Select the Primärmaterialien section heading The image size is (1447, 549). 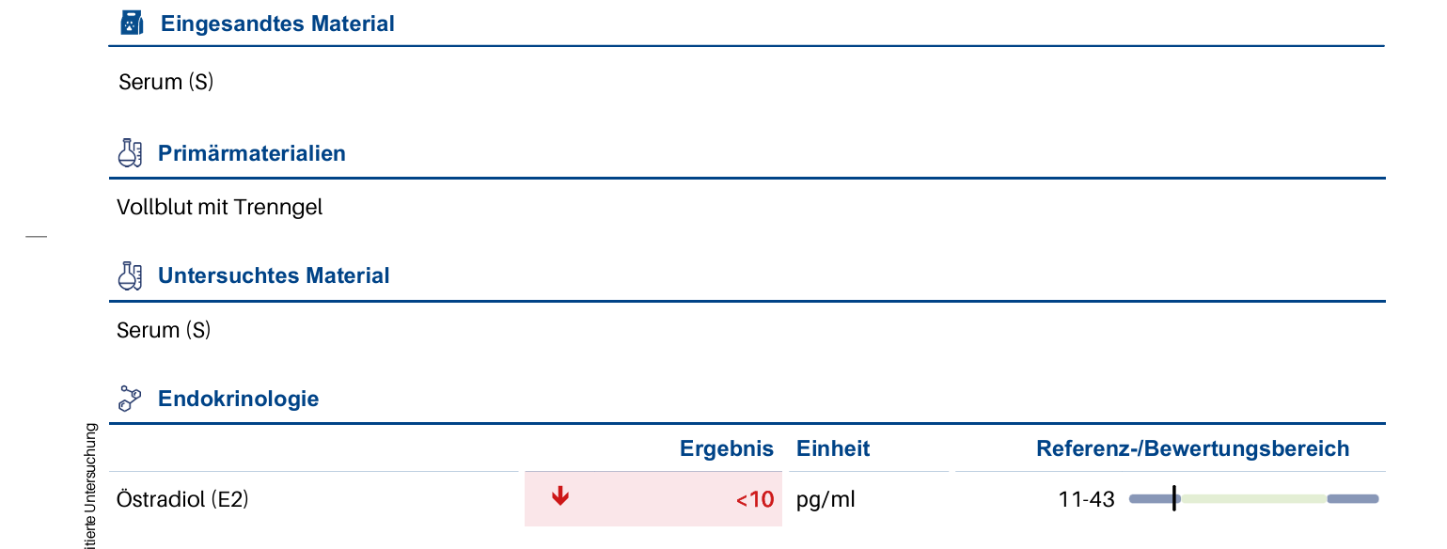(x=252, y=153)
